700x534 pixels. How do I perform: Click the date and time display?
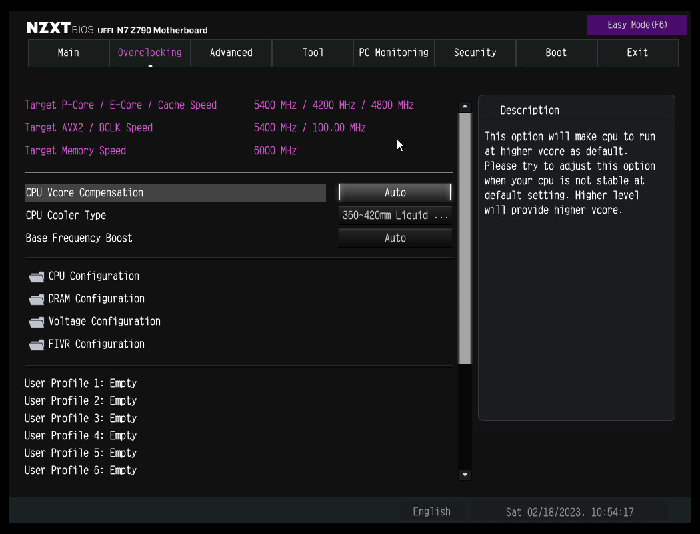[570, 513]
